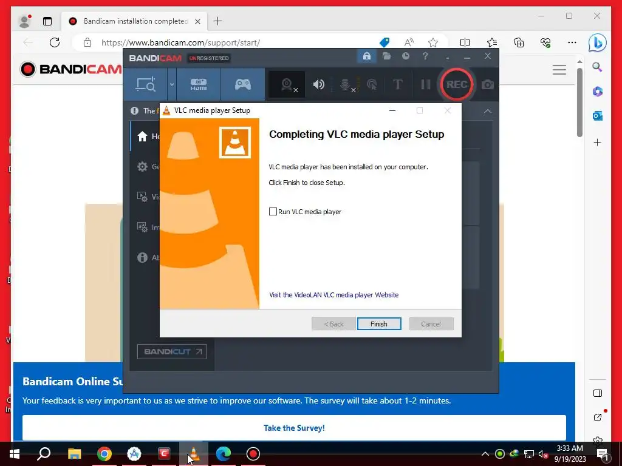The width and height of the screenshot is (622, 466).
Task: Open the General settings gear tab in Bandicam
Action: click(145, 166)
